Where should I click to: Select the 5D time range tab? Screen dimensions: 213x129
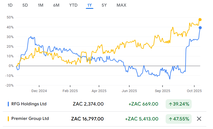25,5
